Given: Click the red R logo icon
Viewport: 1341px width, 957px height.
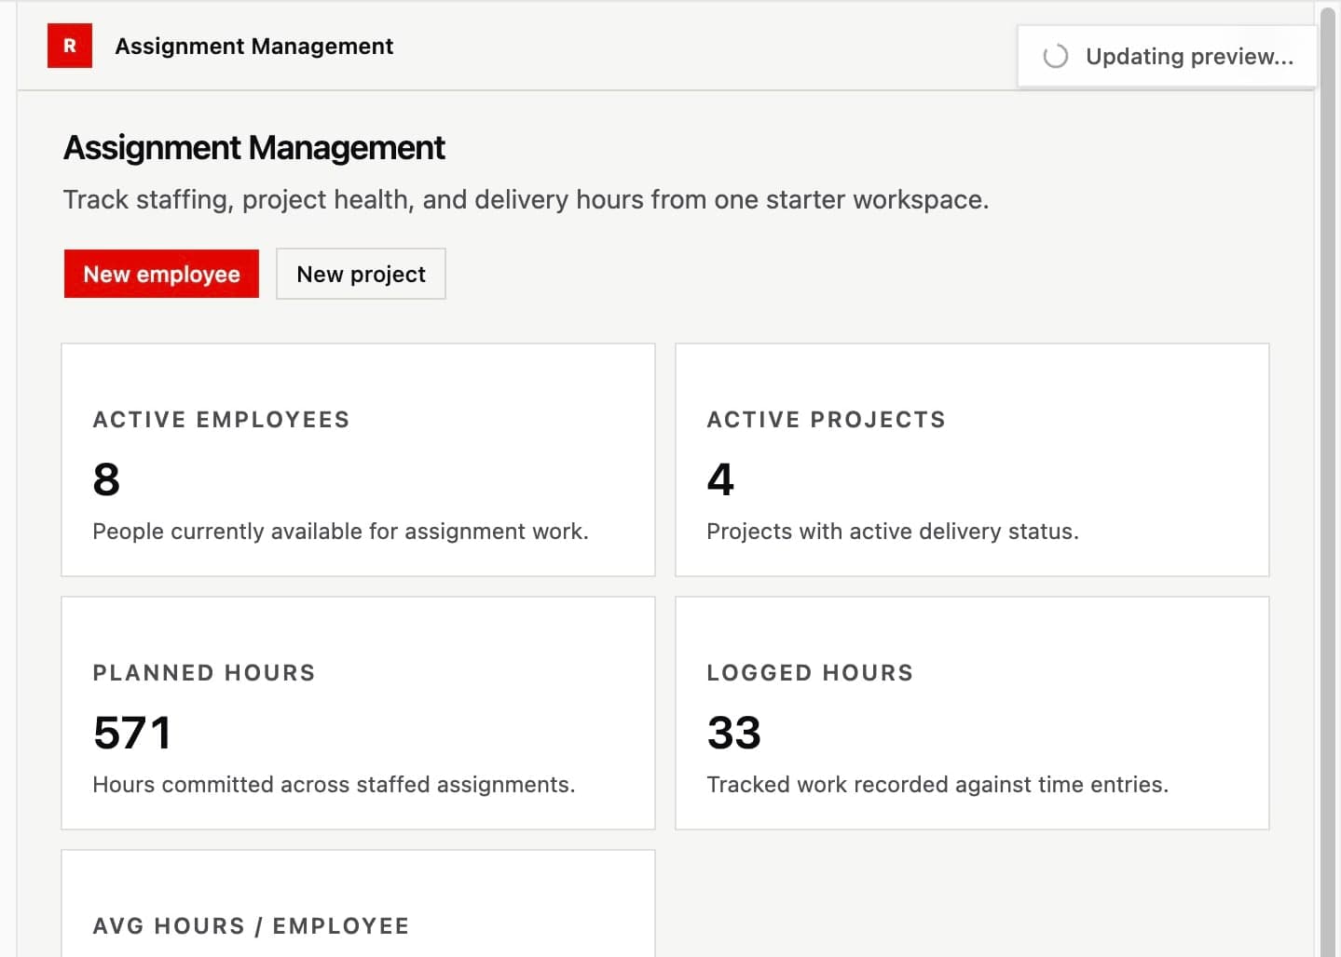Looking at the screenshot, I should point(70,46).
